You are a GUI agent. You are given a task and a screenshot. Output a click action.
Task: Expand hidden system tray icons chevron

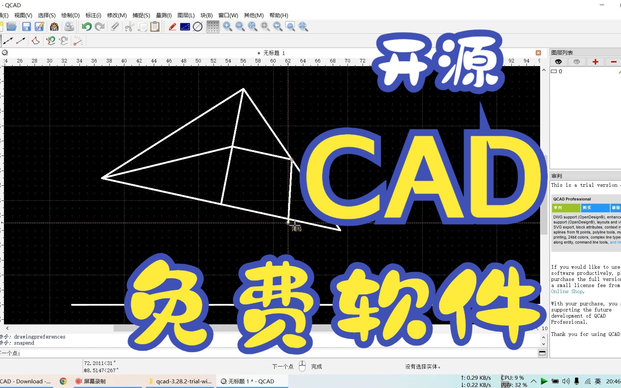pyautogui.click(x=534, y=381)
